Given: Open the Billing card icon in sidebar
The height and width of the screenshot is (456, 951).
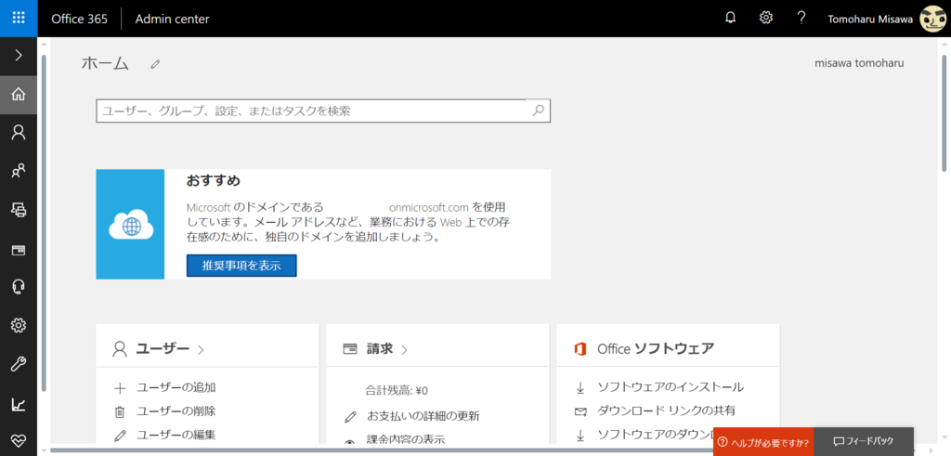Looking at the screenshot, I should point(19,249).
